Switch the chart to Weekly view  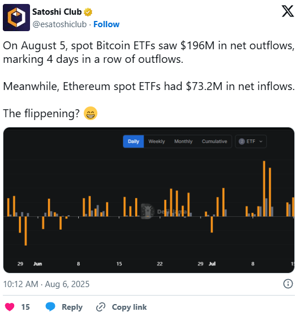tap(157, 142)
